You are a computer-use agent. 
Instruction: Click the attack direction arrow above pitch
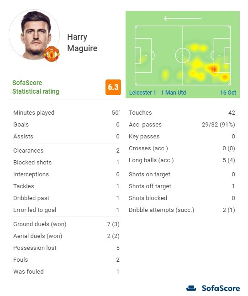183,18
